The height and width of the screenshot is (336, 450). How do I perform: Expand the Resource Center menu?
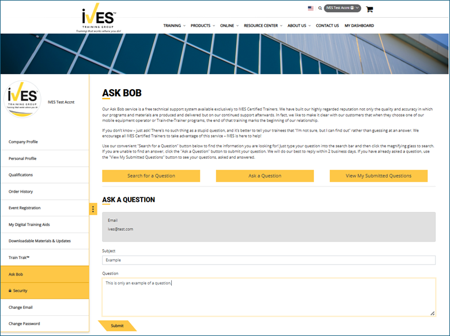pyautogui.click(x=263, y=26)
